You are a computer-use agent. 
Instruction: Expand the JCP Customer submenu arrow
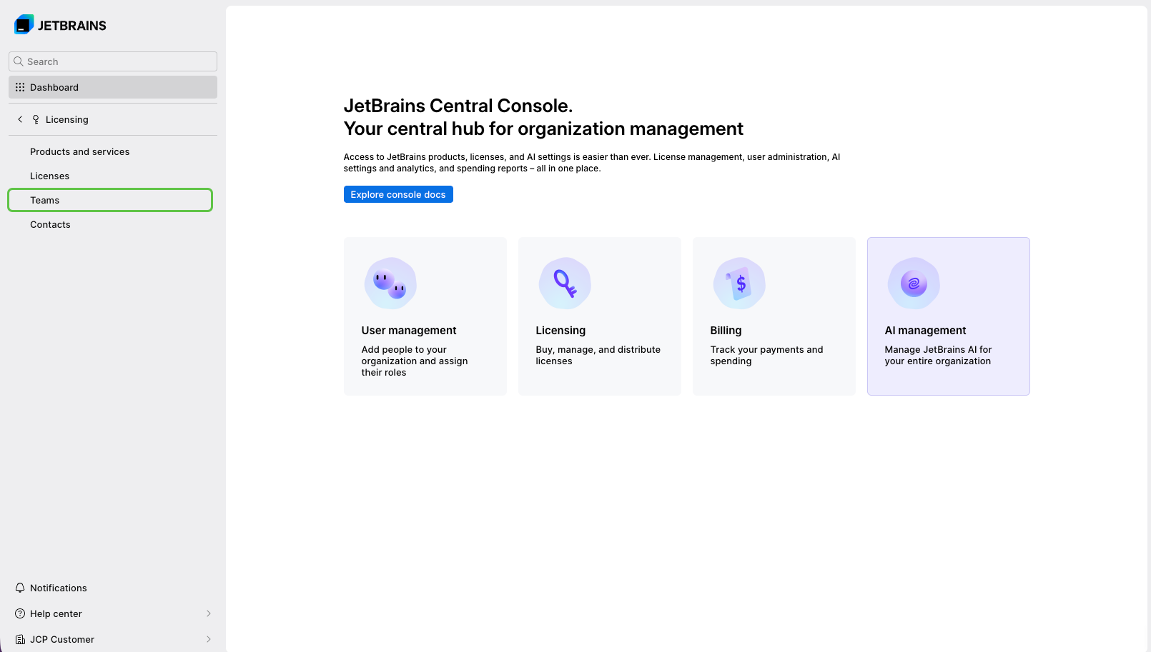(x=209, y=639)
